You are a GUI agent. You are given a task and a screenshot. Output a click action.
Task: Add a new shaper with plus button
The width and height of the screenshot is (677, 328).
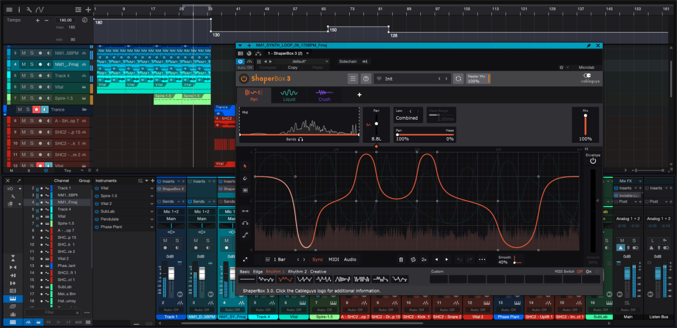click(359, 94)
